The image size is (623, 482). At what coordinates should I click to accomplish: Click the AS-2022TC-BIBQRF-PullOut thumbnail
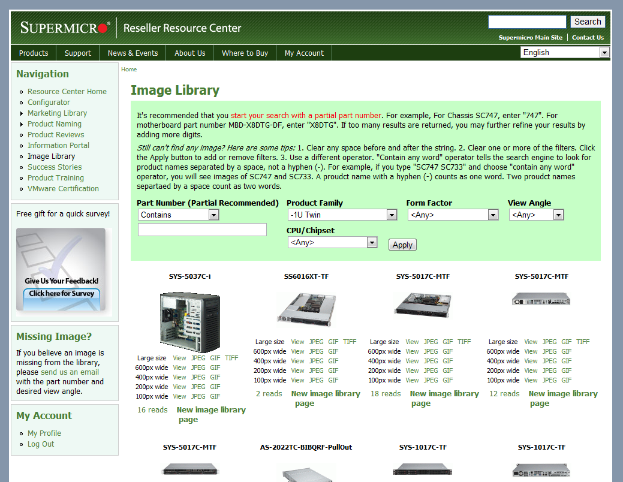306,473
